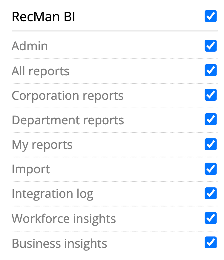
Task: Click the Import row label
Action: pos(31,169)
